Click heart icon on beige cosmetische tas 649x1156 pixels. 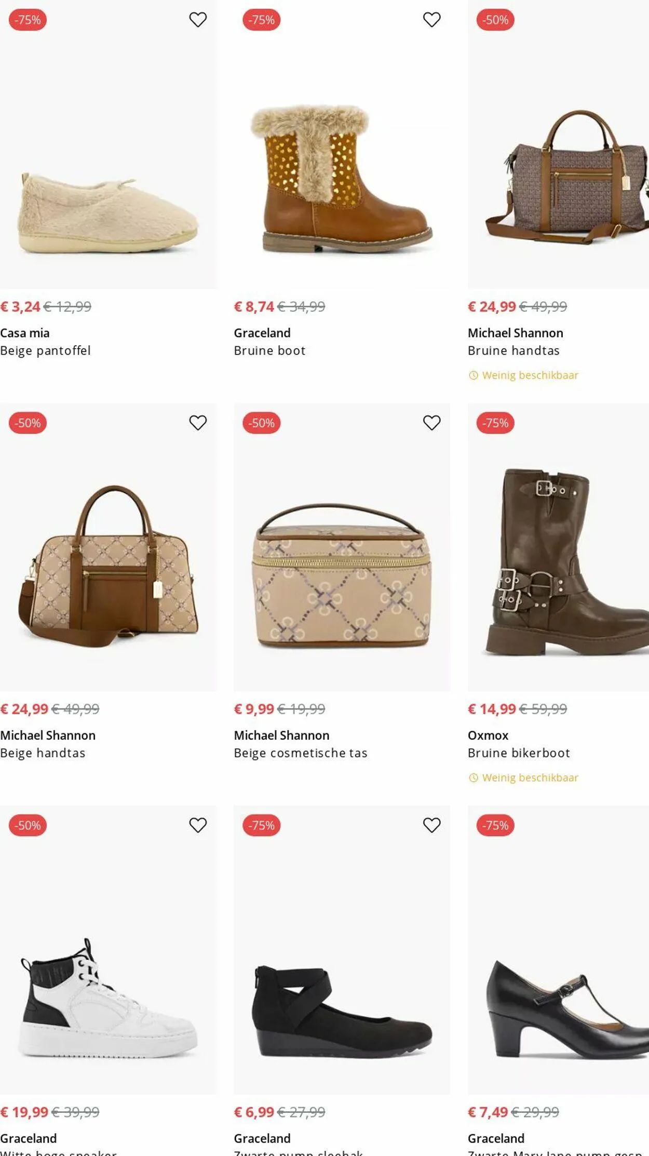click(x=431, y=423)
